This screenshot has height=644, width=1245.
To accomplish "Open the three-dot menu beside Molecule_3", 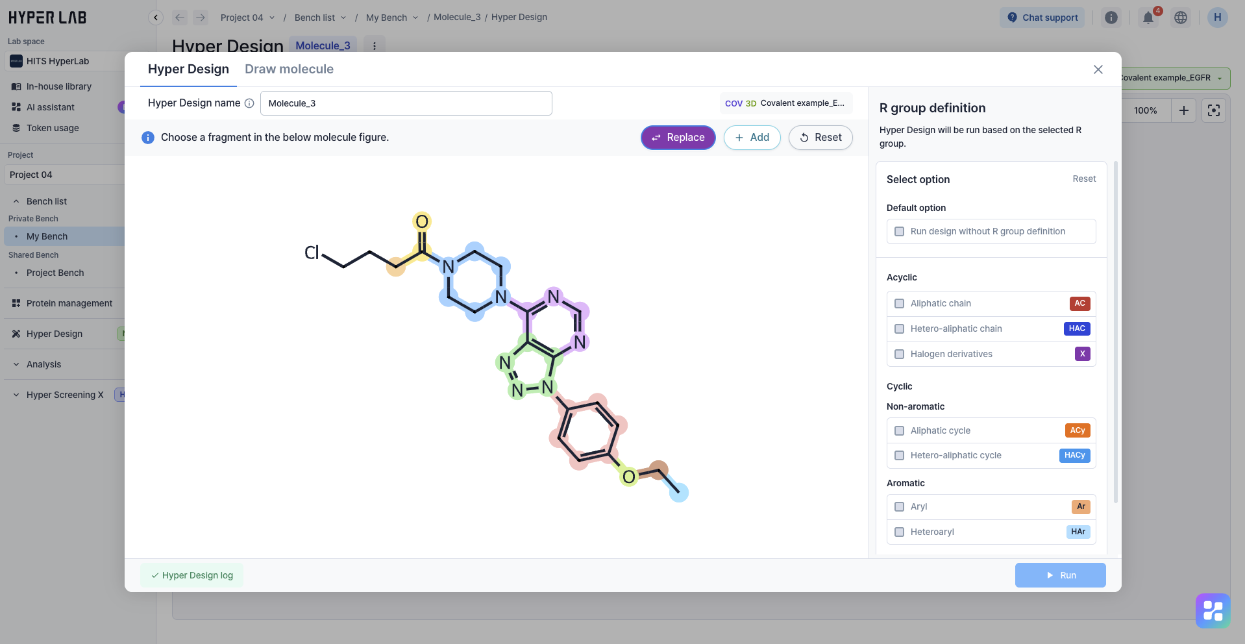I will click(x=375, y=46).
